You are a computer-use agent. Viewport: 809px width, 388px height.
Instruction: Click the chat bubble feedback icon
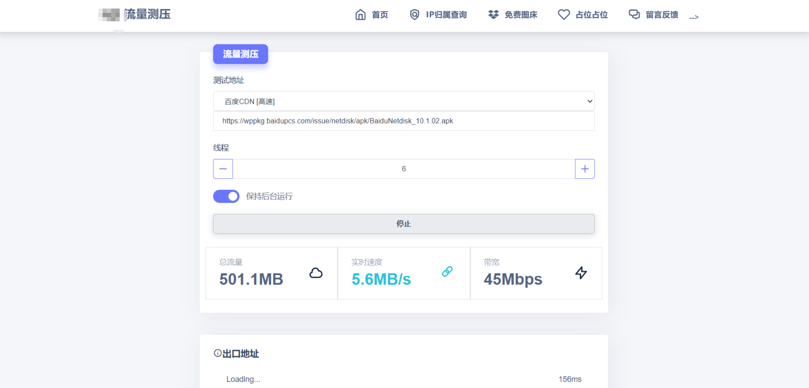click(x=634, y=15)
